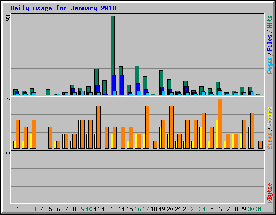
Task: Click the x-axis day label 23
Action: pos(194,209)
